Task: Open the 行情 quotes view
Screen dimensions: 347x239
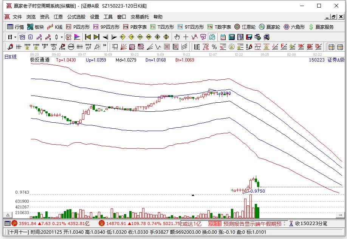Action: coord(15,27)
